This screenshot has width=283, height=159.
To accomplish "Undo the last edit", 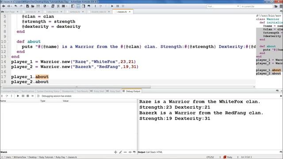I will [16, 6].
